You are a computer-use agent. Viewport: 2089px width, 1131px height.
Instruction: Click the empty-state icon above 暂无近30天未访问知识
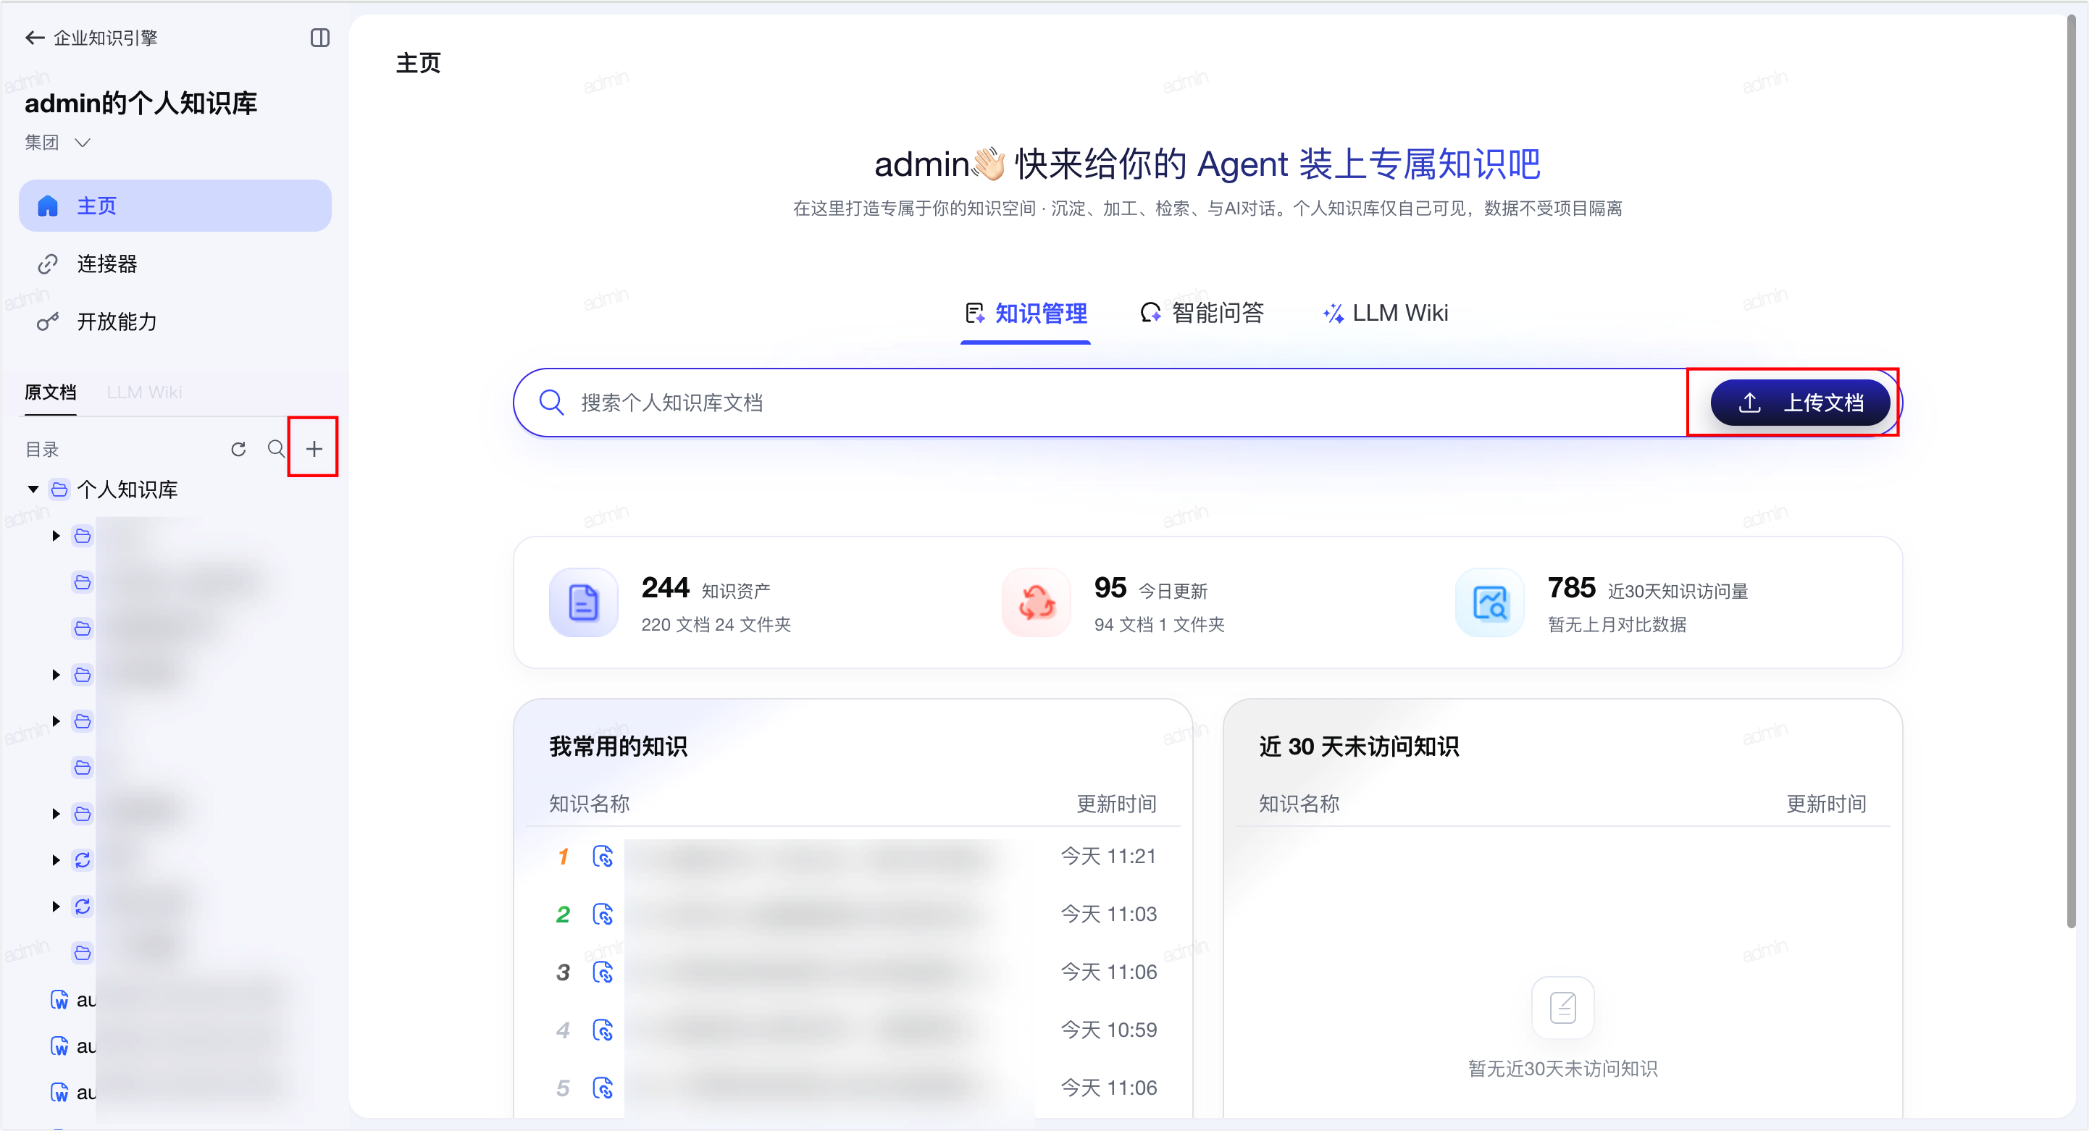(x=1562, y=1007)
